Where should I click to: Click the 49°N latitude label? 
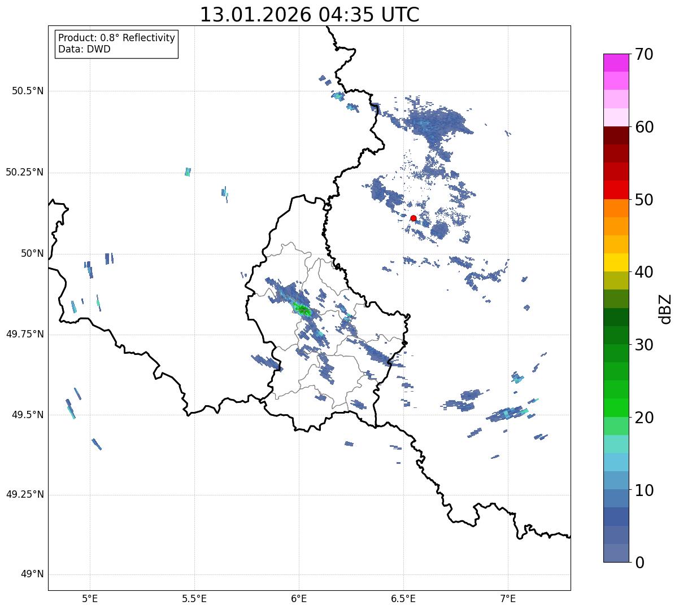click(x=32, y=574)
